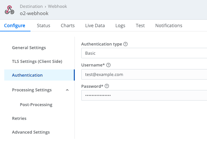The image size is (207, 149).
Task: Go to the Retries settings
Action: pos(19,119)
